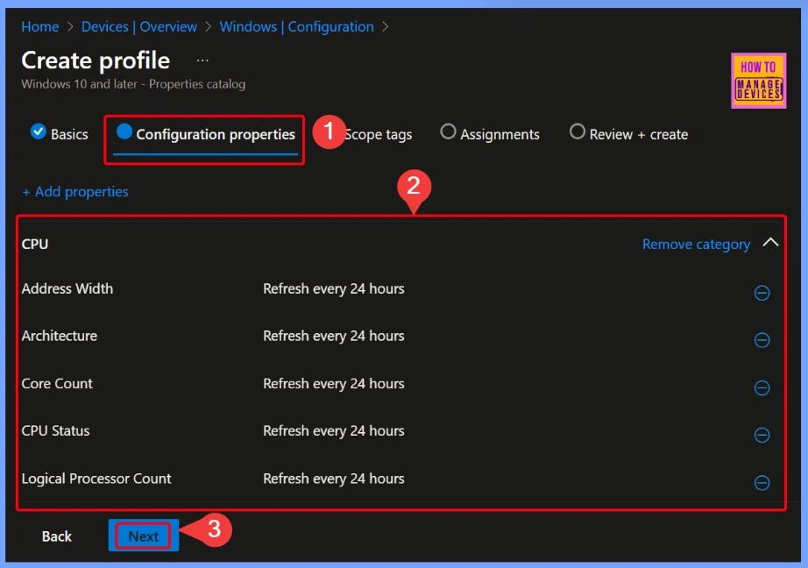Click the Add properties link
This screenshot has width=808, height=568.
(x=75, y=192)
